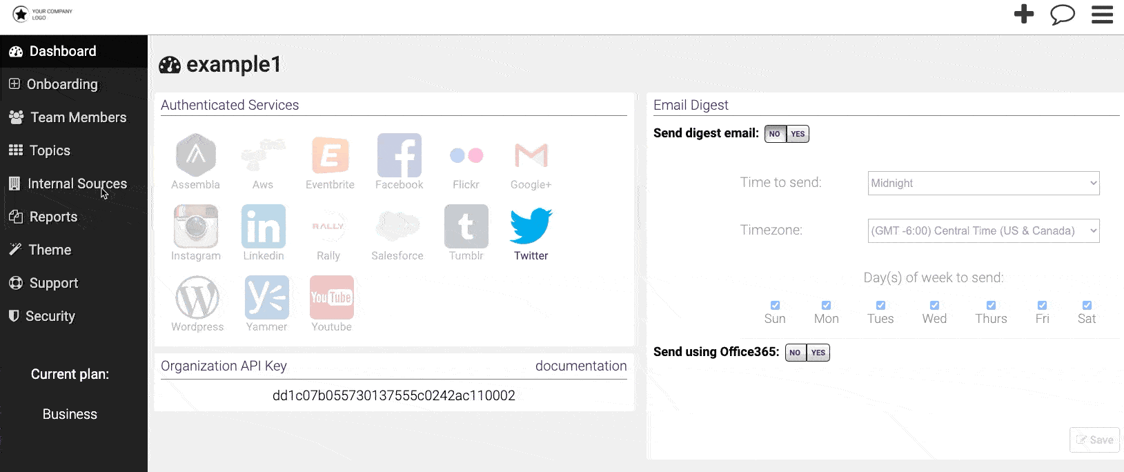Open the Twitter bird icon
Image resolution: width=1124 pixels, height=472 pixels.
[531, 226]
